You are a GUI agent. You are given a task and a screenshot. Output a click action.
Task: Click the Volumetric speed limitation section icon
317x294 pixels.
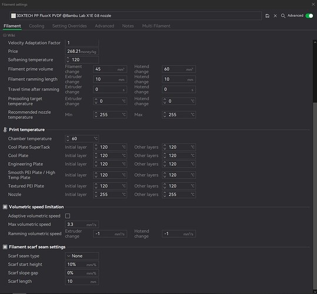point(5,207)
